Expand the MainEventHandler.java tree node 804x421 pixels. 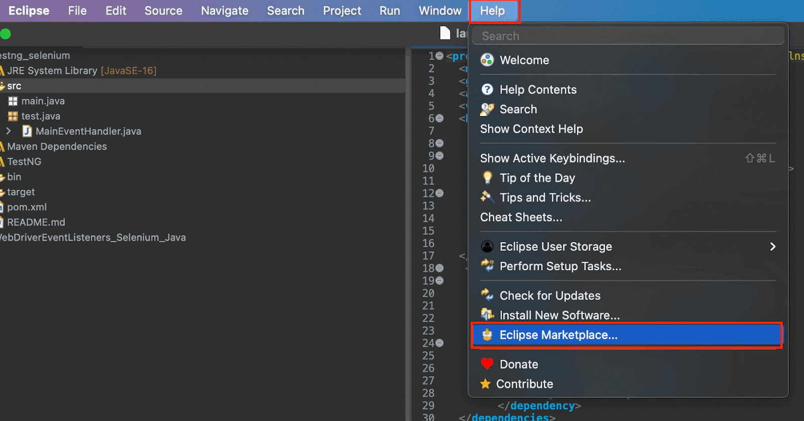tap(9, 131)
